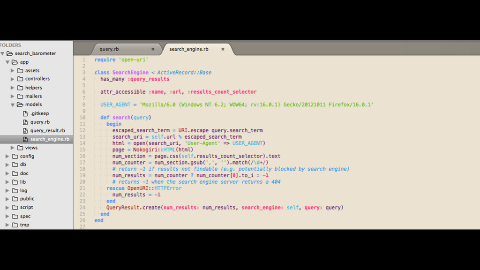The height and width of the screenshot is (270, 480).
Task: Click the views folder icon
Action: 20,148
